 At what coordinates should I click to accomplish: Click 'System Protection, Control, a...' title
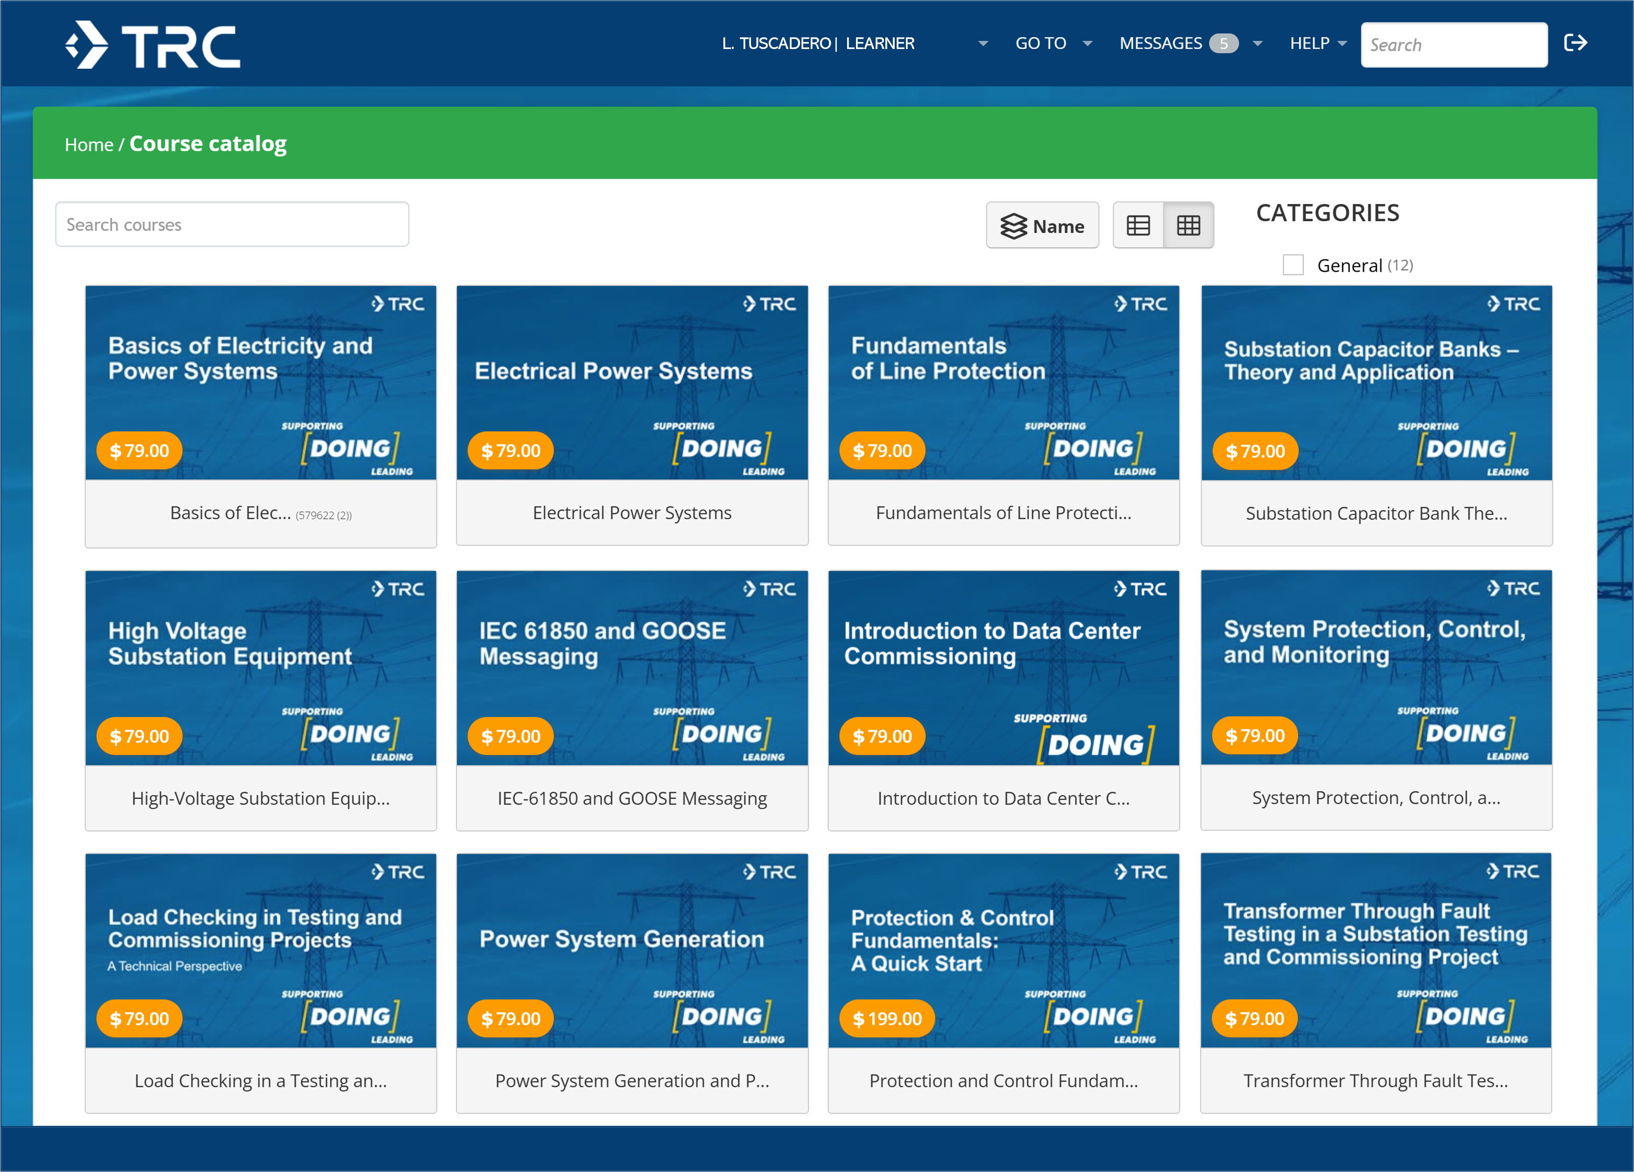(1376, 797)
